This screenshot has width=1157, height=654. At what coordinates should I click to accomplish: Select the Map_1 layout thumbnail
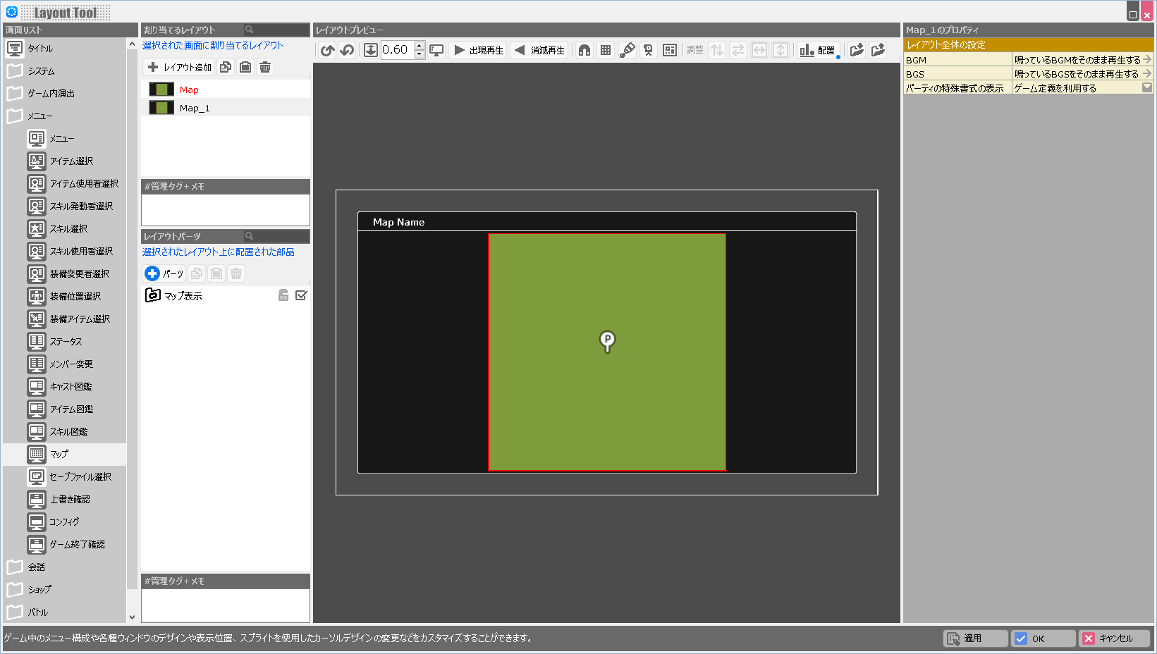click(x=161, y=108)
